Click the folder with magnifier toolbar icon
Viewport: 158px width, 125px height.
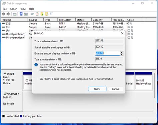(47, 14)
